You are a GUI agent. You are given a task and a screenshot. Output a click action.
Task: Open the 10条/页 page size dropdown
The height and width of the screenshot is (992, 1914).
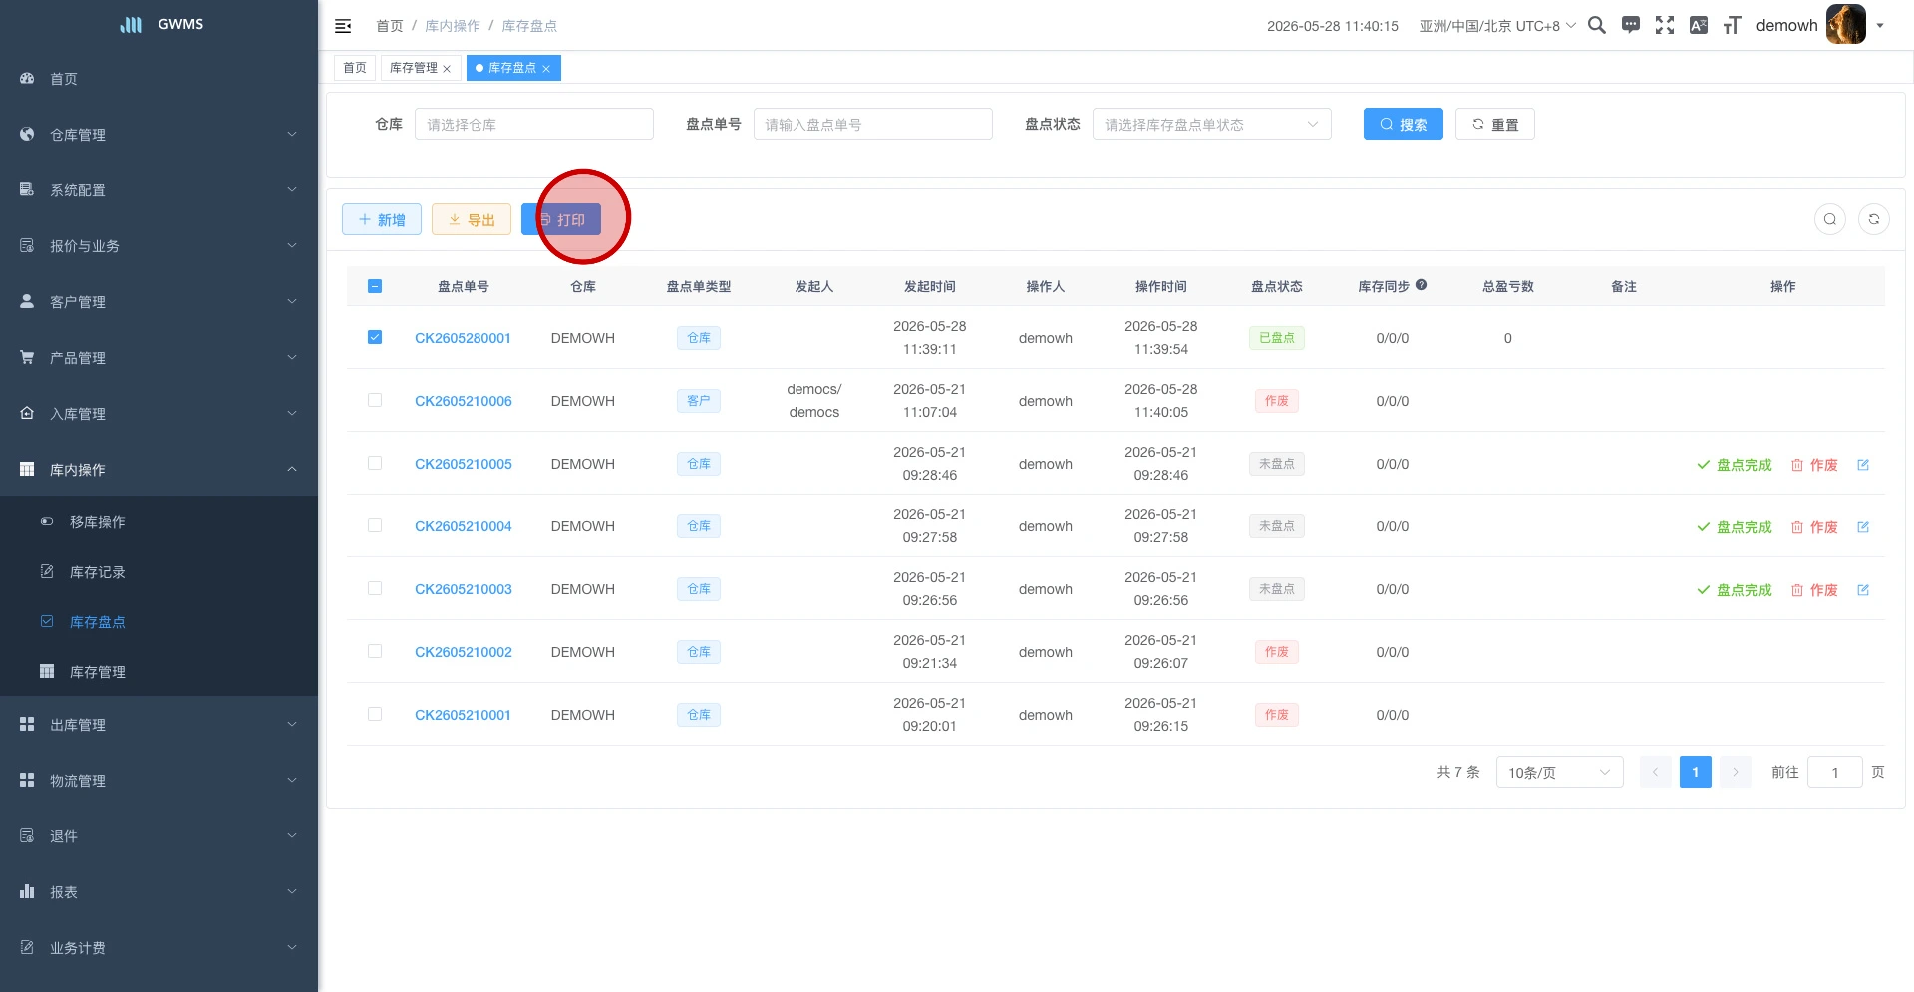click(x=1560, y=773)
